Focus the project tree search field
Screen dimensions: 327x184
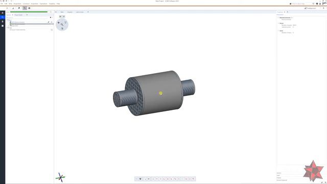(28, 17)
